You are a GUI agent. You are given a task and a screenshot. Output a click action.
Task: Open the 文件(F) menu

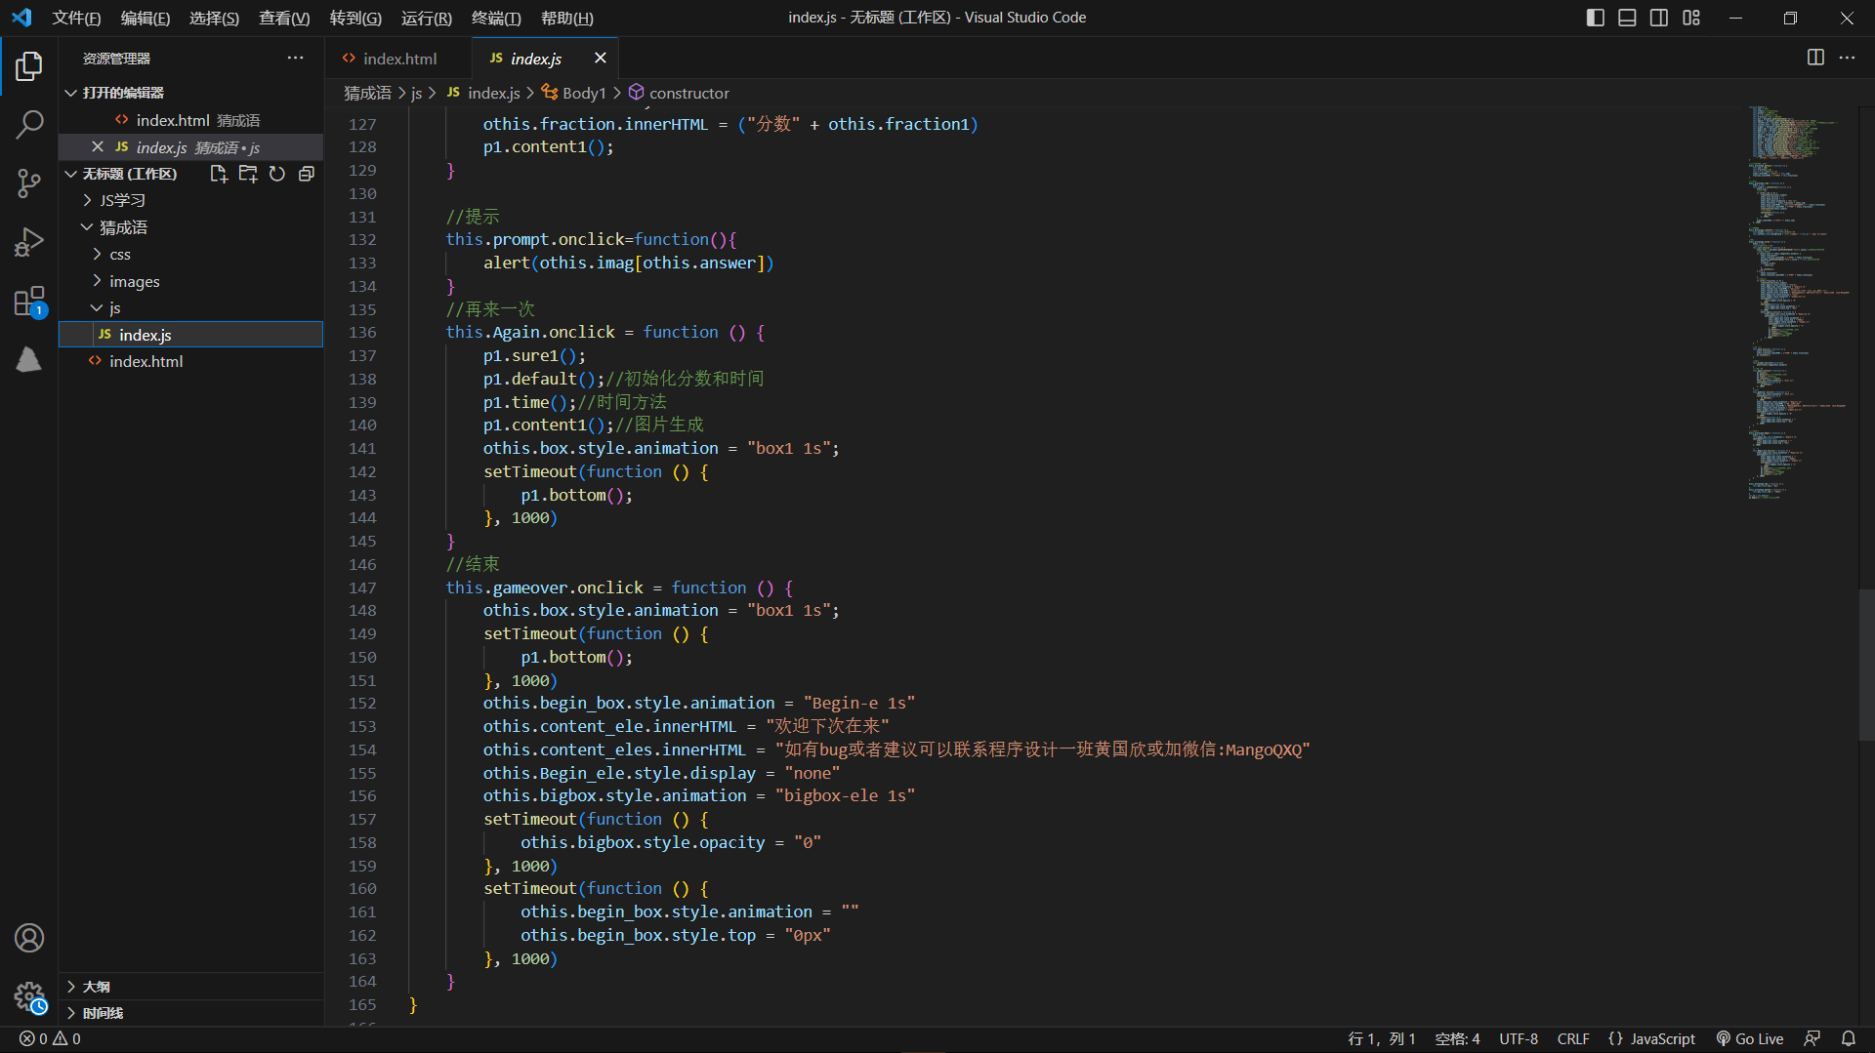pyautogui.click(x=76, y=18)
